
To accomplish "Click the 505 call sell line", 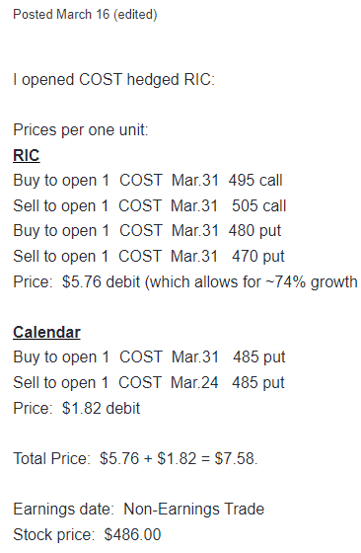I will point(150,206).
